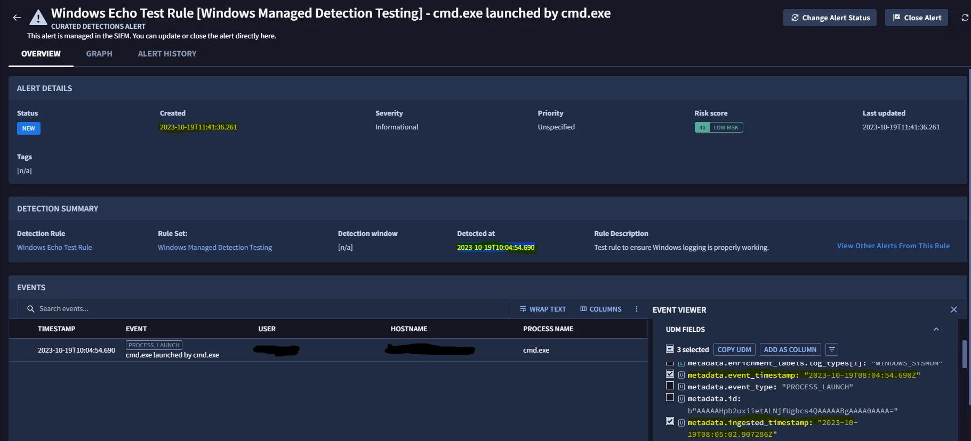Uncheck the metadata.event_timestamp checkbox

tap(670, 374)
